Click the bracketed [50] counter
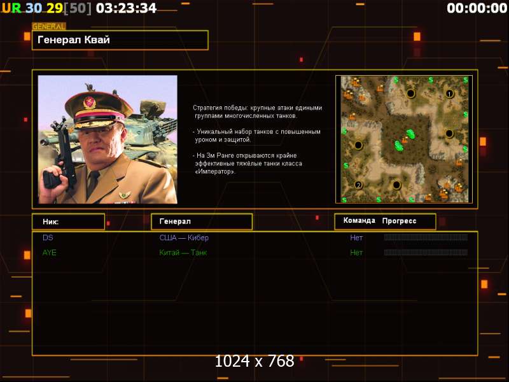Screen dimensions: 509x382 [77, 8]
